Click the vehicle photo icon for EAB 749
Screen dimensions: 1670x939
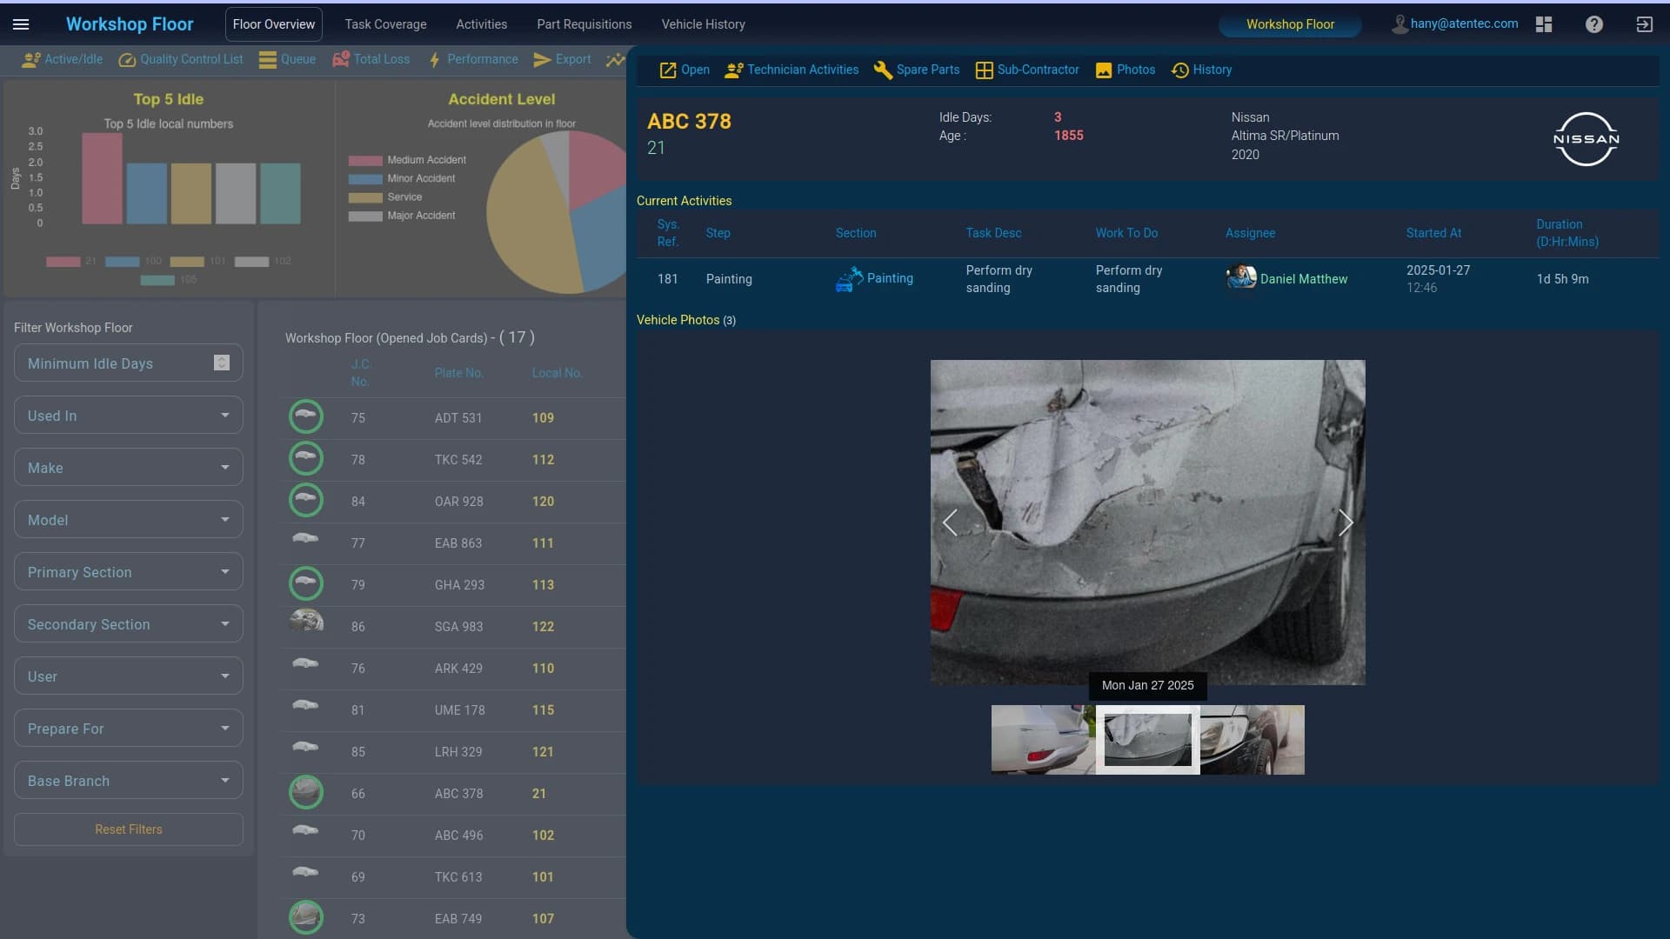click(305, 917)
